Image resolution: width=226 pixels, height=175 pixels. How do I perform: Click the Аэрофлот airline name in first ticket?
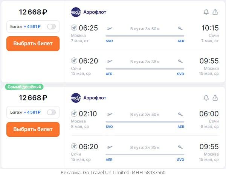95,12
